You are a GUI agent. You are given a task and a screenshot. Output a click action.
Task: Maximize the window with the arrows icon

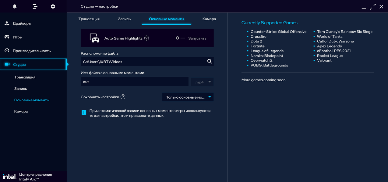(373, 7)
